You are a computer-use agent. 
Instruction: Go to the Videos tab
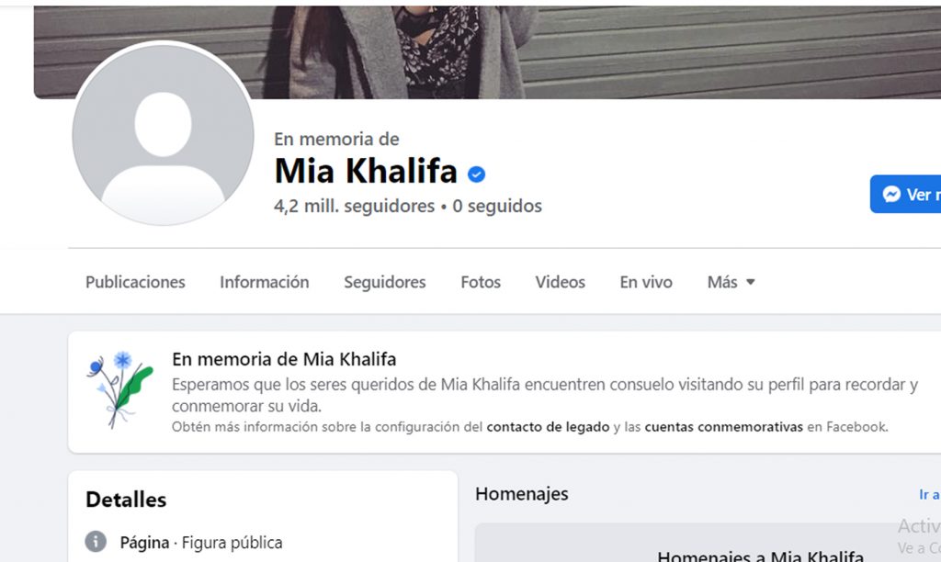point(560,282)
